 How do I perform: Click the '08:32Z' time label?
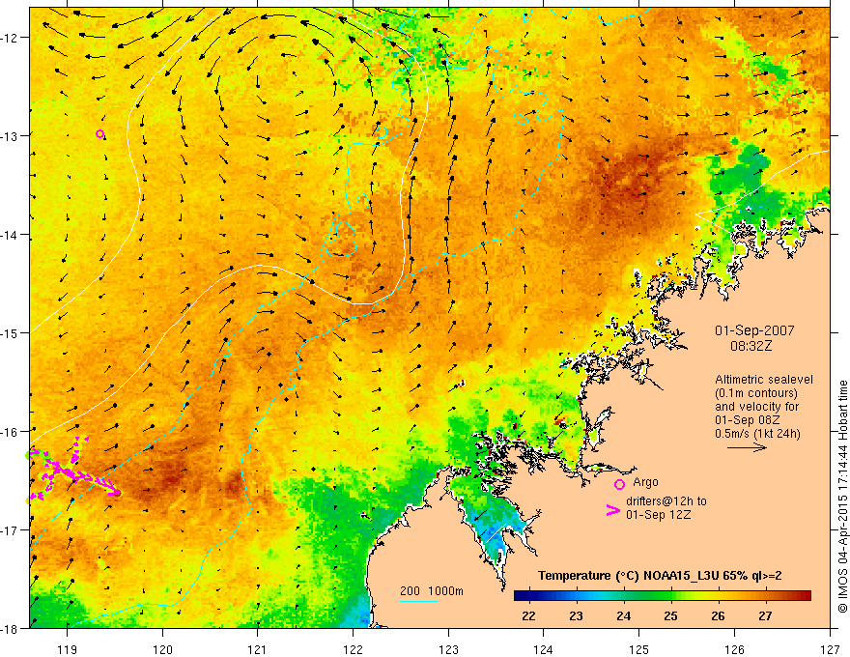pos(751,346)
